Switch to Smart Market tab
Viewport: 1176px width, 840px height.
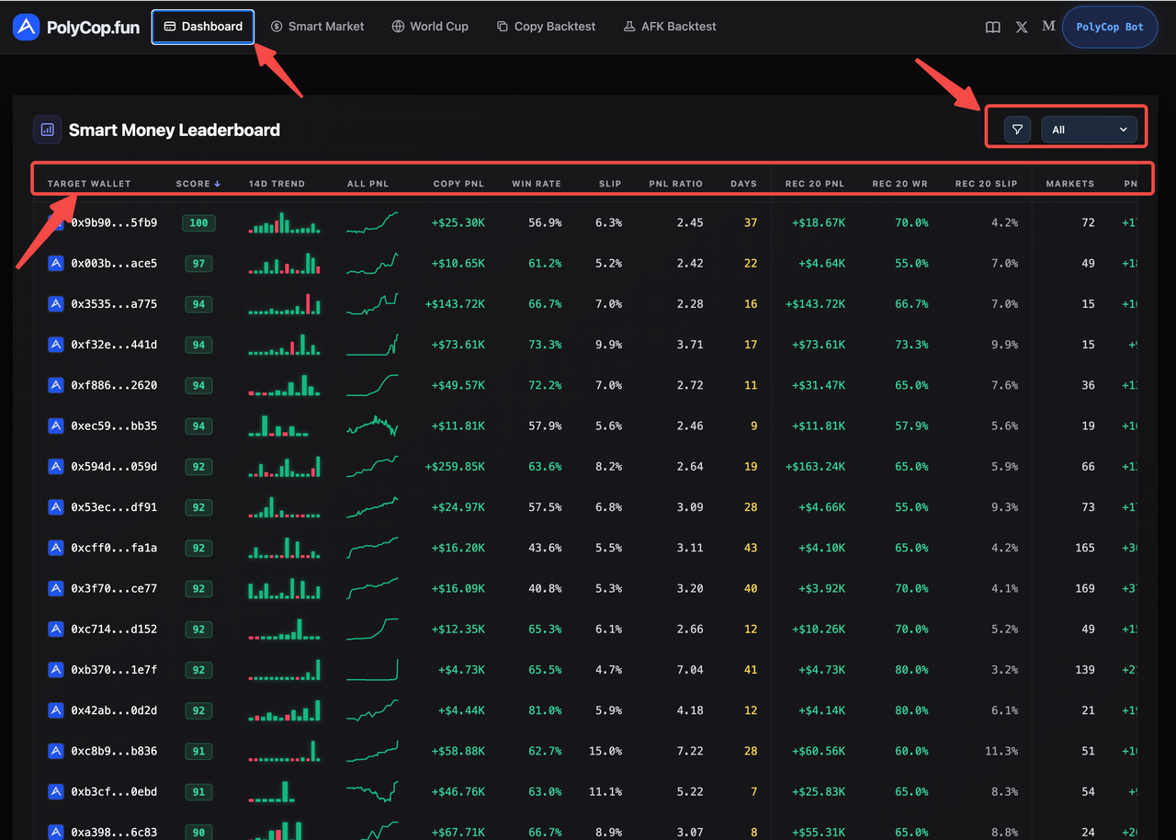click(317, 27)
